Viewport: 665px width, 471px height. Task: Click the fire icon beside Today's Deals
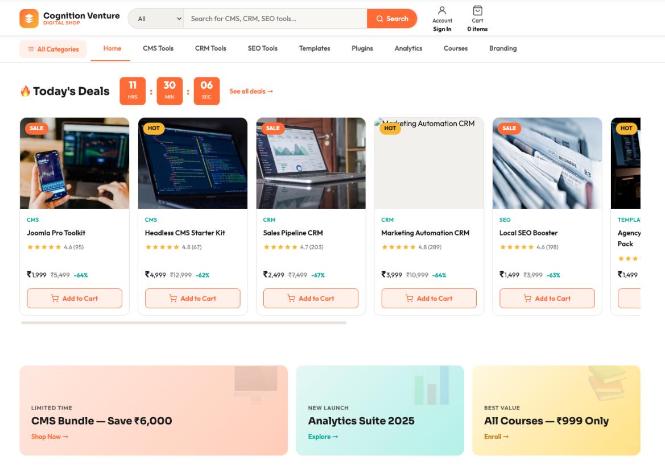click(25, 90)
